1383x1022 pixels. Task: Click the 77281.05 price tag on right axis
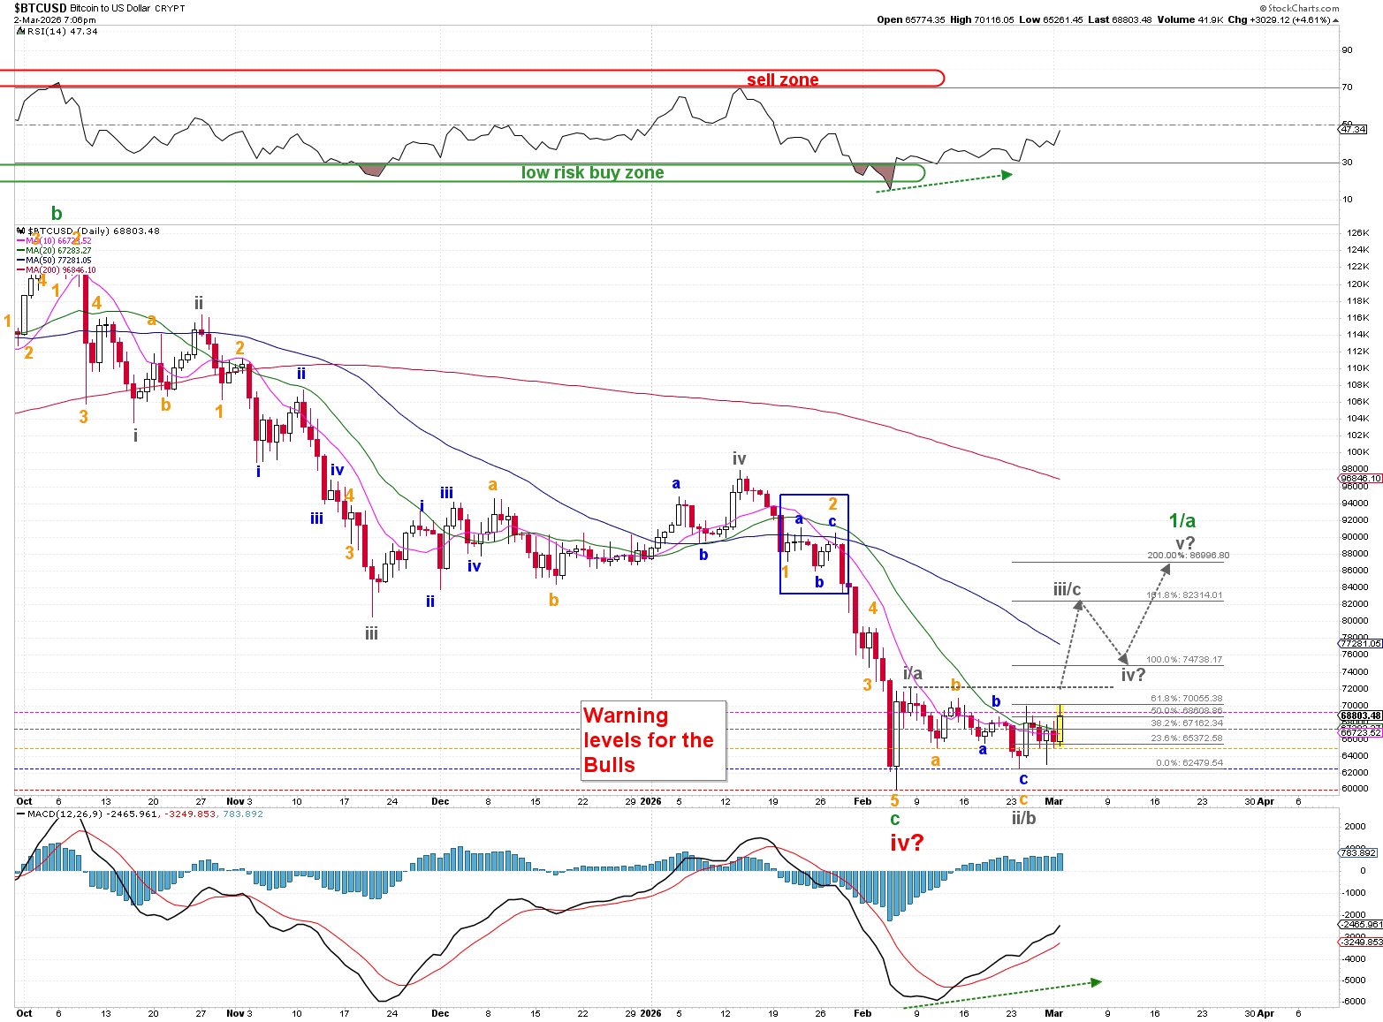(1361, 644)
